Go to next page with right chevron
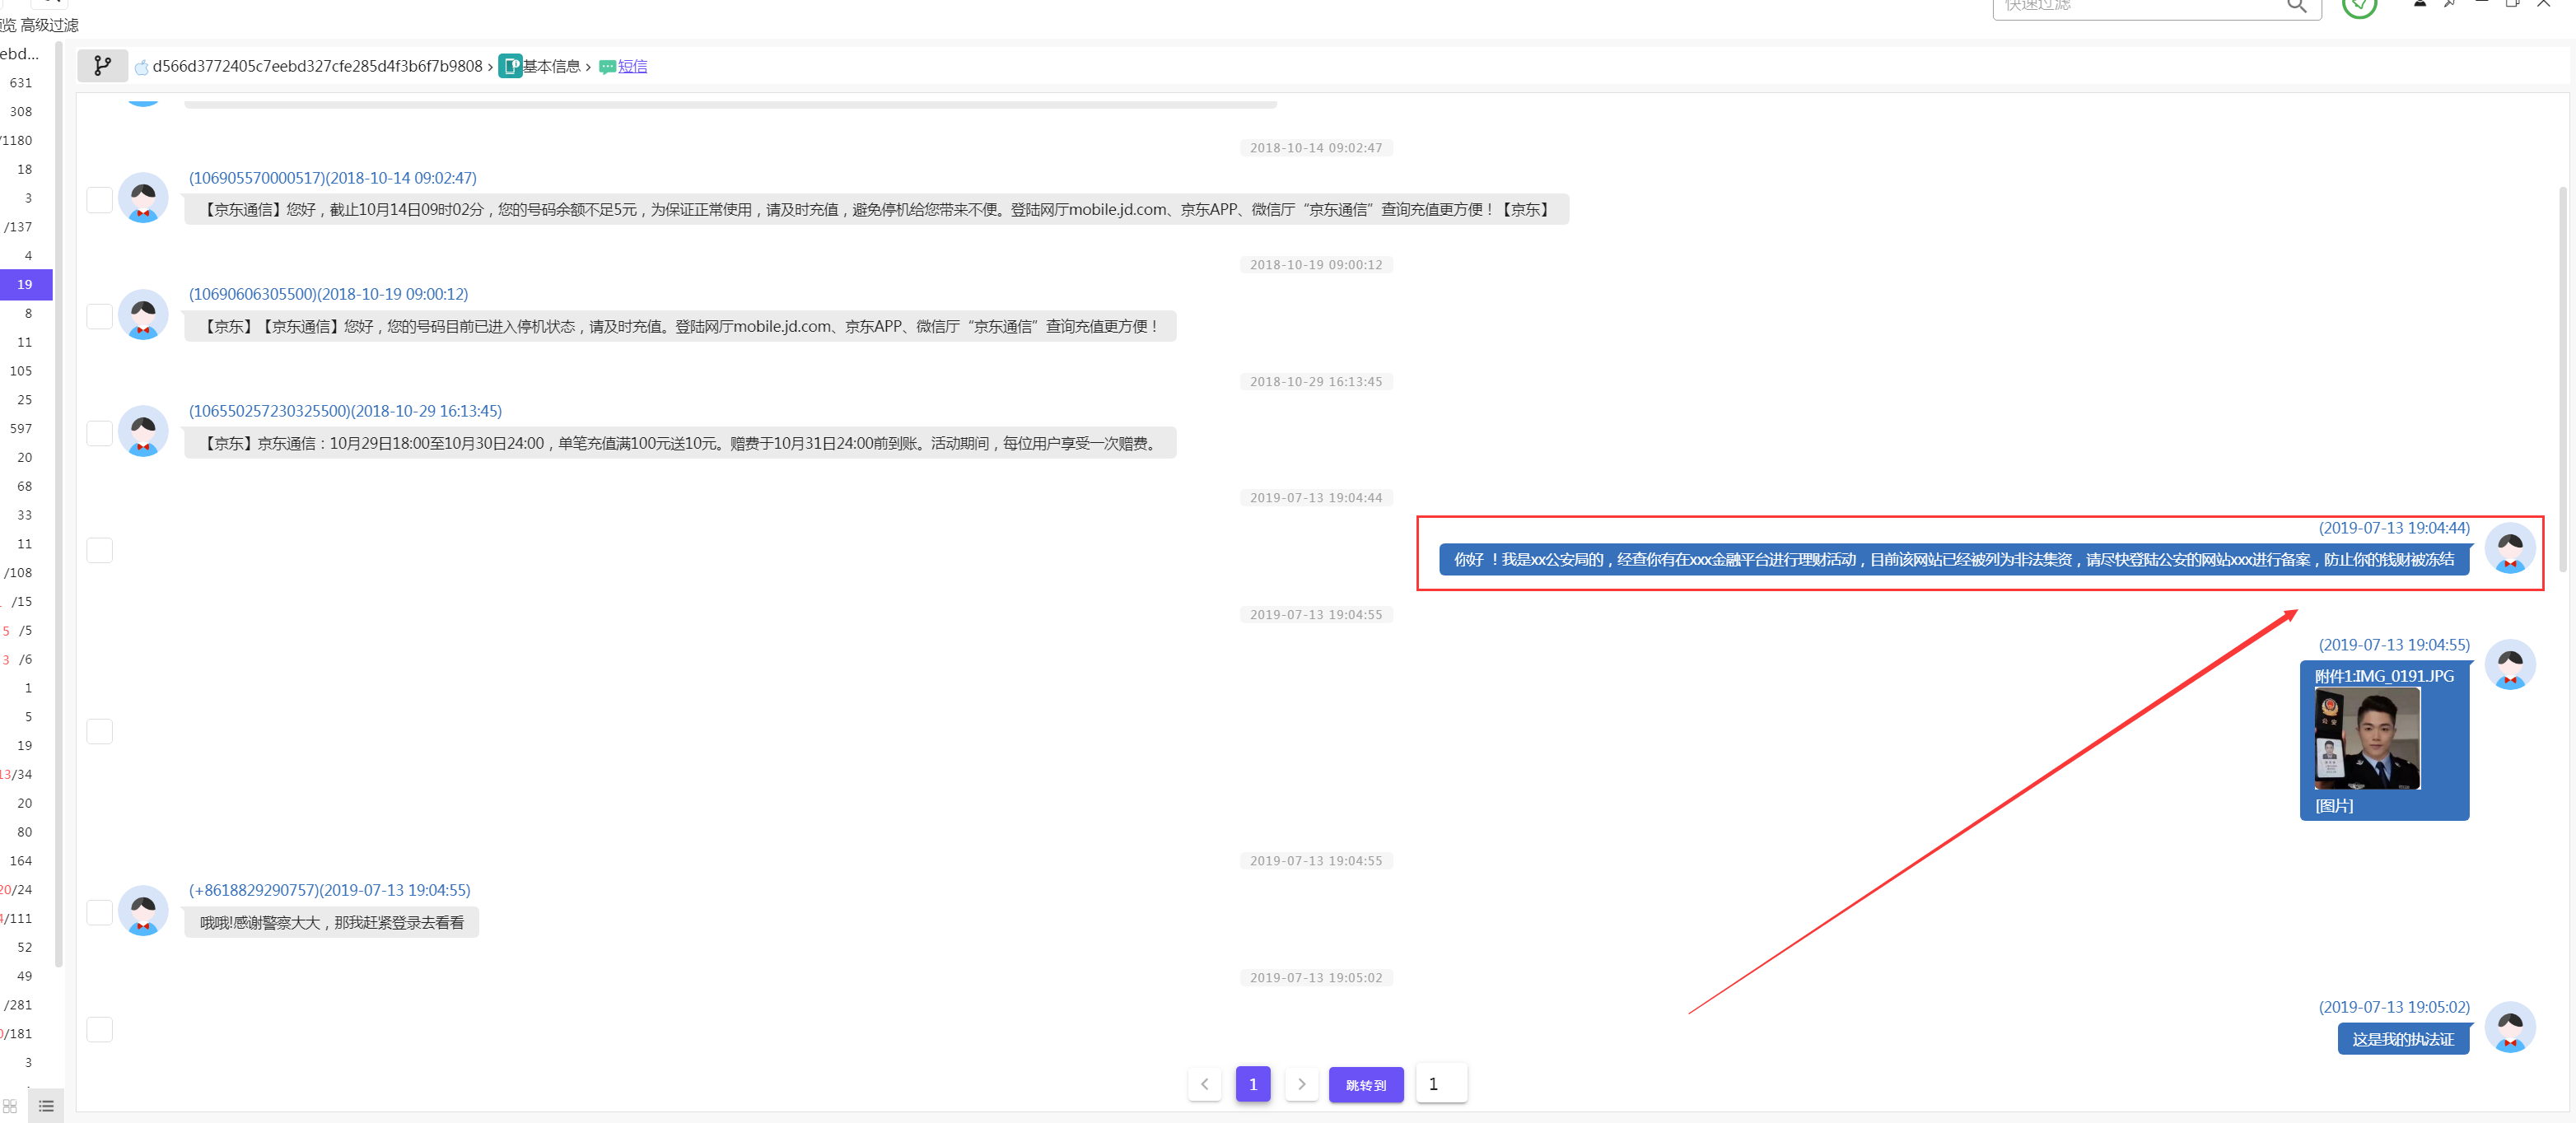This screenshot has height=1123, width=2576. pyautogui.click(x=1301, y=1084)
